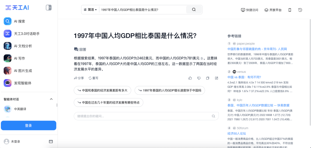Open the 泰国、中国历年人均GDP数据比较 reference link

click(x=258, y=105)
